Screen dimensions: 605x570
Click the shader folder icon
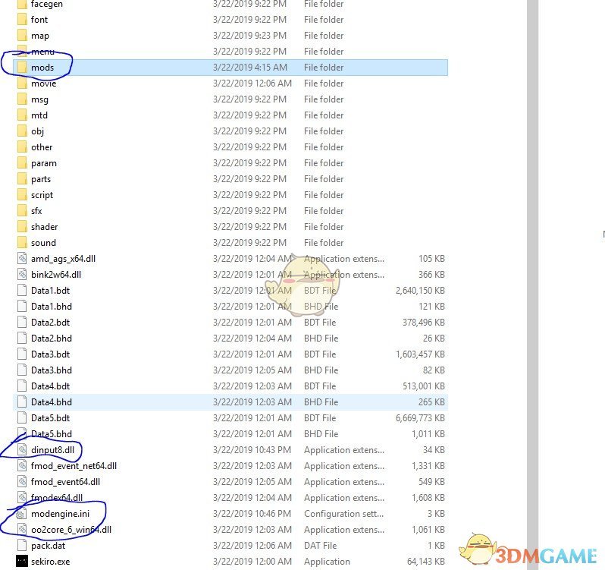tap(22, 227)
